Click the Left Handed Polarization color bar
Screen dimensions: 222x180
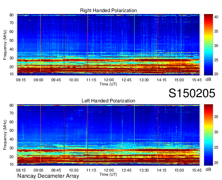pos(208,135)
